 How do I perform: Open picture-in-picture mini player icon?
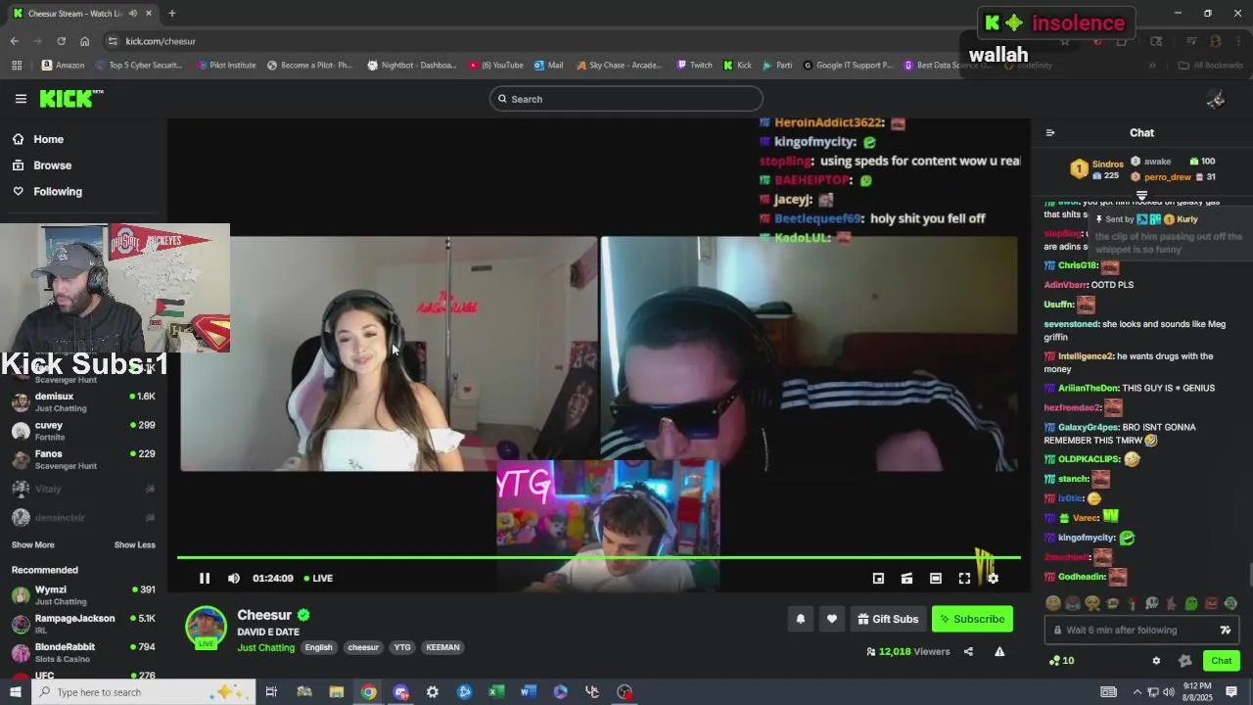(x=878, y=579)
